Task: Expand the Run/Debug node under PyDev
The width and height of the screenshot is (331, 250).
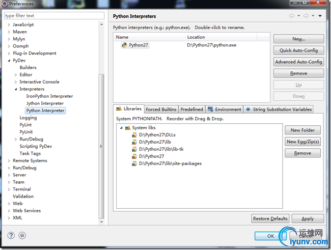Action: click(16, 140)
